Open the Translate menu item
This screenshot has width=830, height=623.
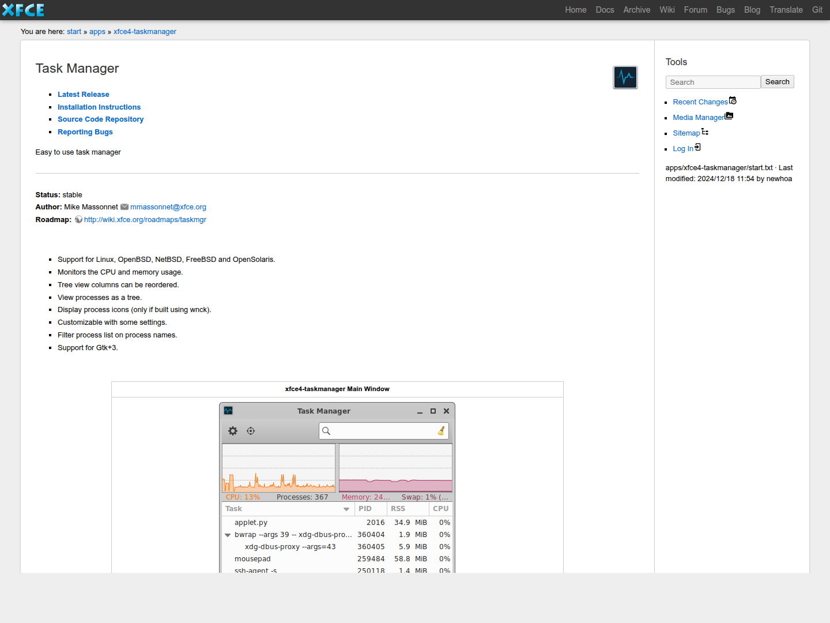(786, 10)
